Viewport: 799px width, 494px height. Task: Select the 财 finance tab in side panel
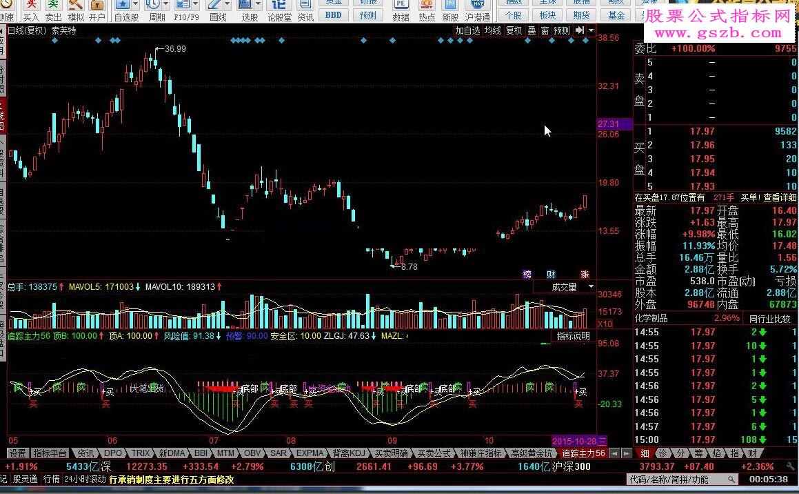pyautogui.click(x=753, y=453)
